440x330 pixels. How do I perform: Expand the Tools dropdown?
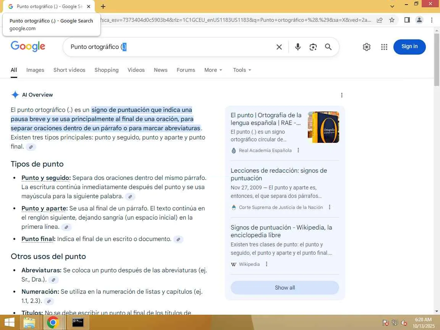[242, 70]
